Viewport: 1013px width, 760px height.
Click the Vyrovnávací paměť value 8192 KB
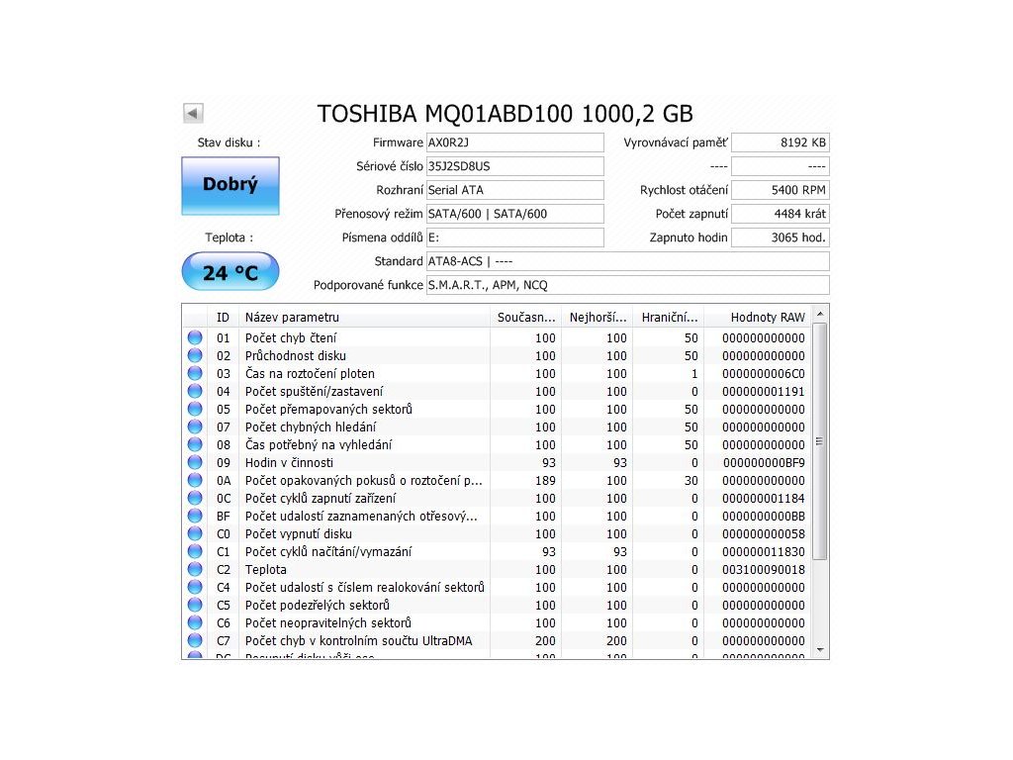(x=781, y=142)
